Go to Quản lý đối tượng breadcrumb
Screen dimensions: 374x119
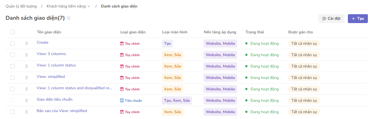tap(21, 6)
